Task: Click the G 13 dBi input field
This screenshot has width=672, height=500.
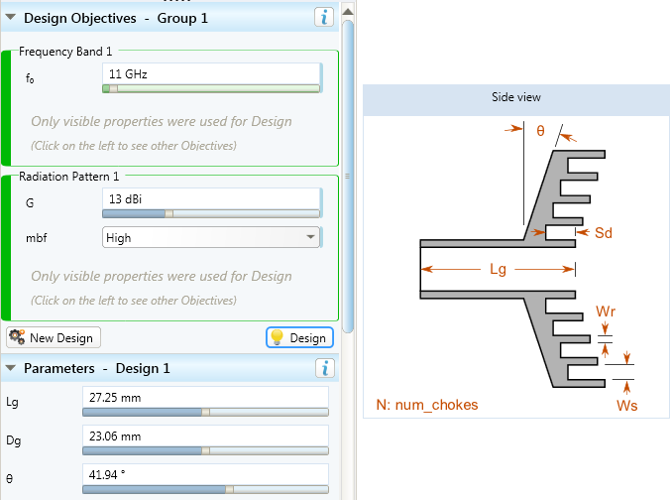Action: [x=211, y=199]
